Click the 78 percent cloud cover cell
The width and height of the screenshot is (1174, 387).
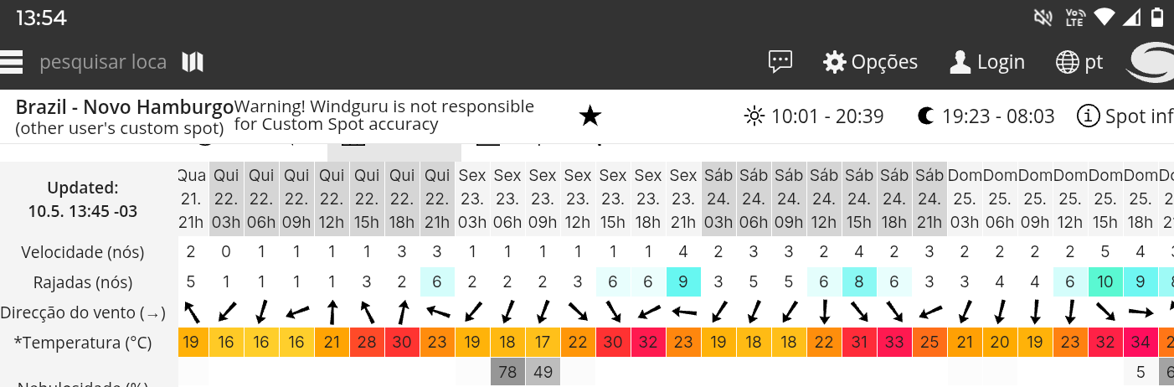[507, 372]
